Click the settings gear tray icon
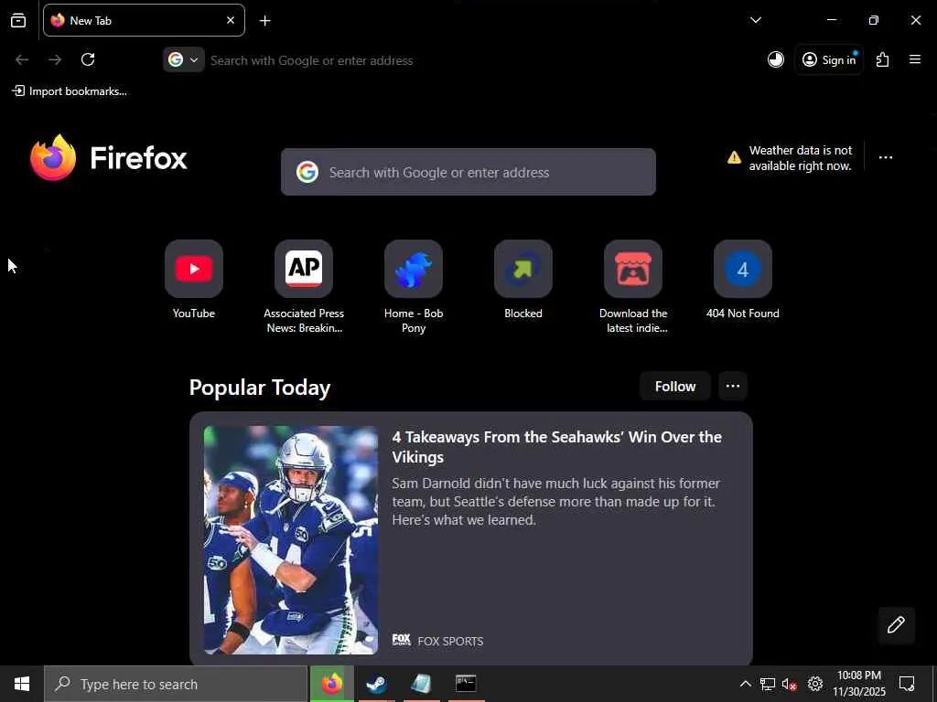937x702 pixels. (815, 684)
